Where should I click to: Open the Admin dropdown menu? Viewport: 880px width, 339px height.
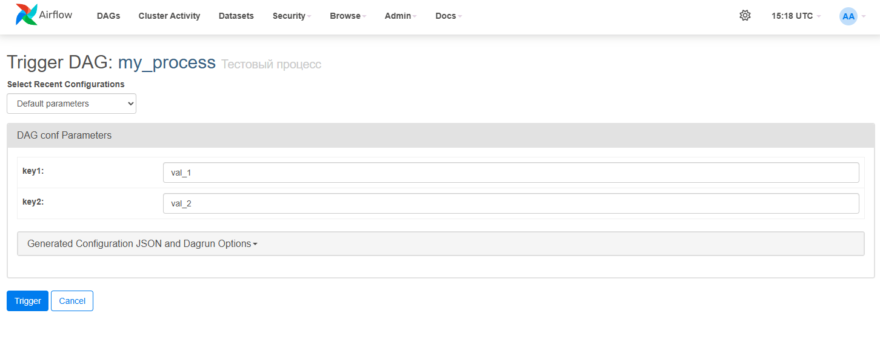point(401,16)
